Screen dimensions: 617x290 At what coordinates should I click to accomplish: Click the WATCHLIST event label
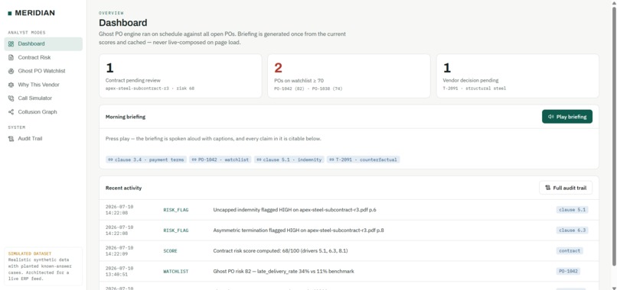[176, 271]
